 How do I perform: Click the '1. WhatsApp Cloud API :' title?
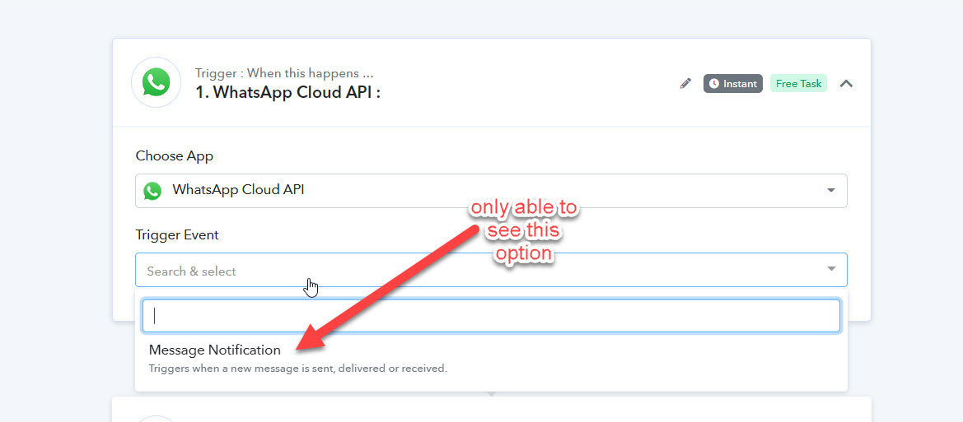[x=288, y=93]
